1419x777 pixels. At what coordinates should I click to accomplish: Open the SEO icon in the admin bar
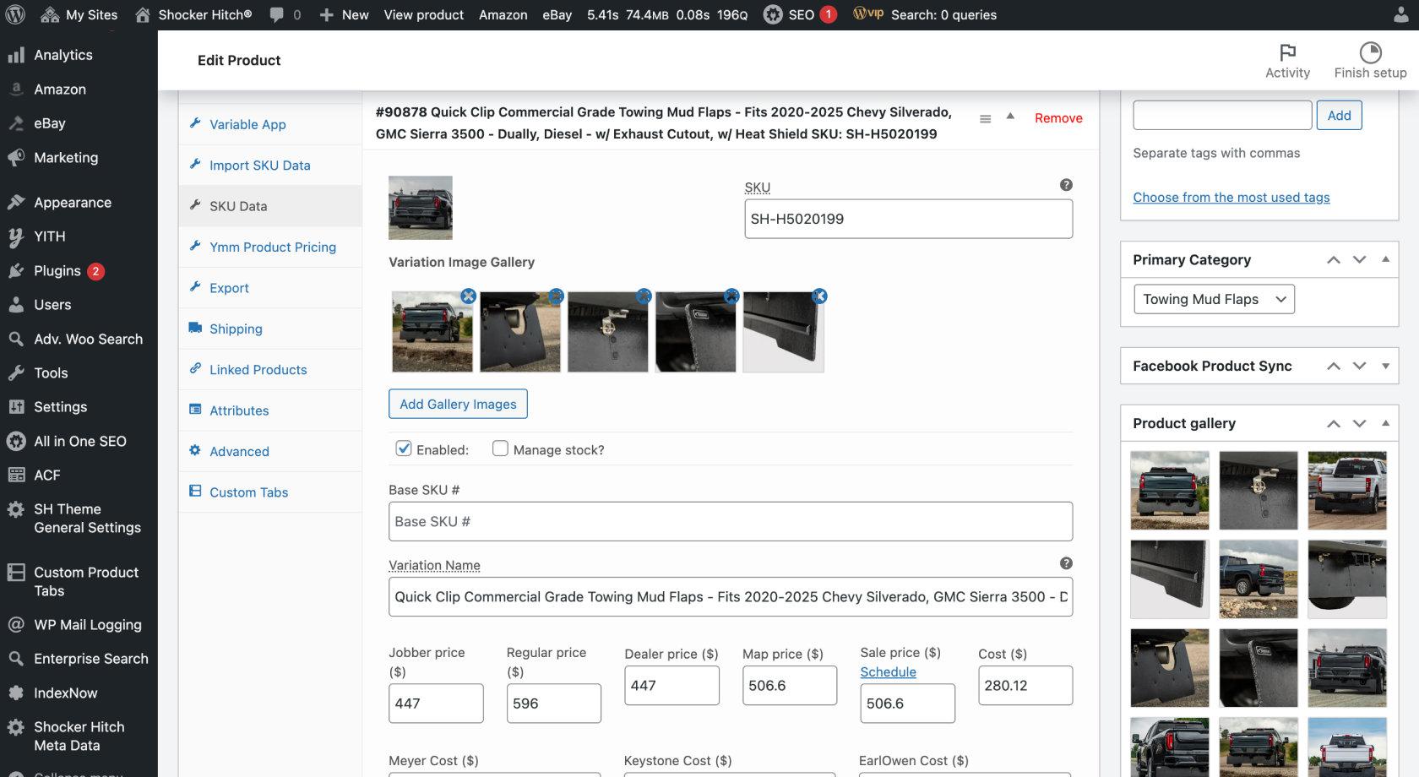coord(773,14)
